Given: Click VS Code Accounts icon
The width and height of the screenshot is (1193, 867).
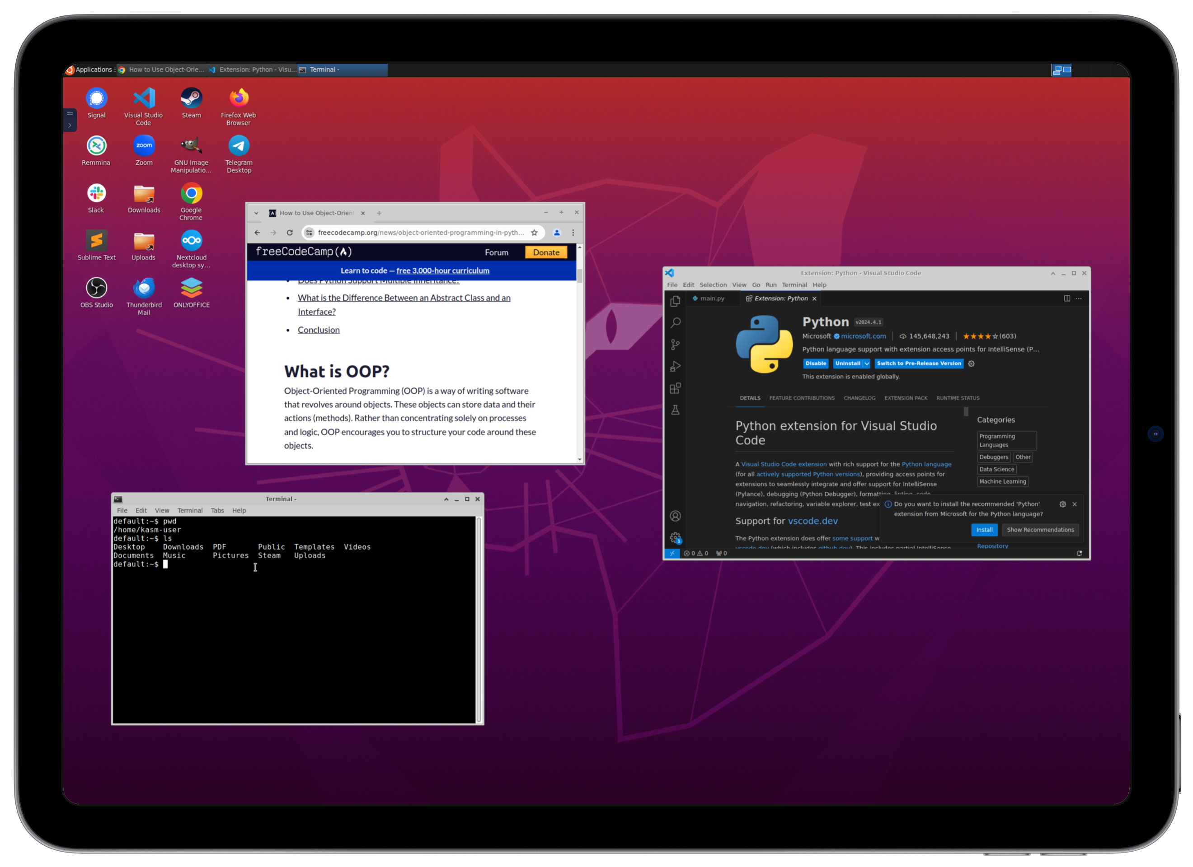Looking at the screenshot, I should 676,516.
